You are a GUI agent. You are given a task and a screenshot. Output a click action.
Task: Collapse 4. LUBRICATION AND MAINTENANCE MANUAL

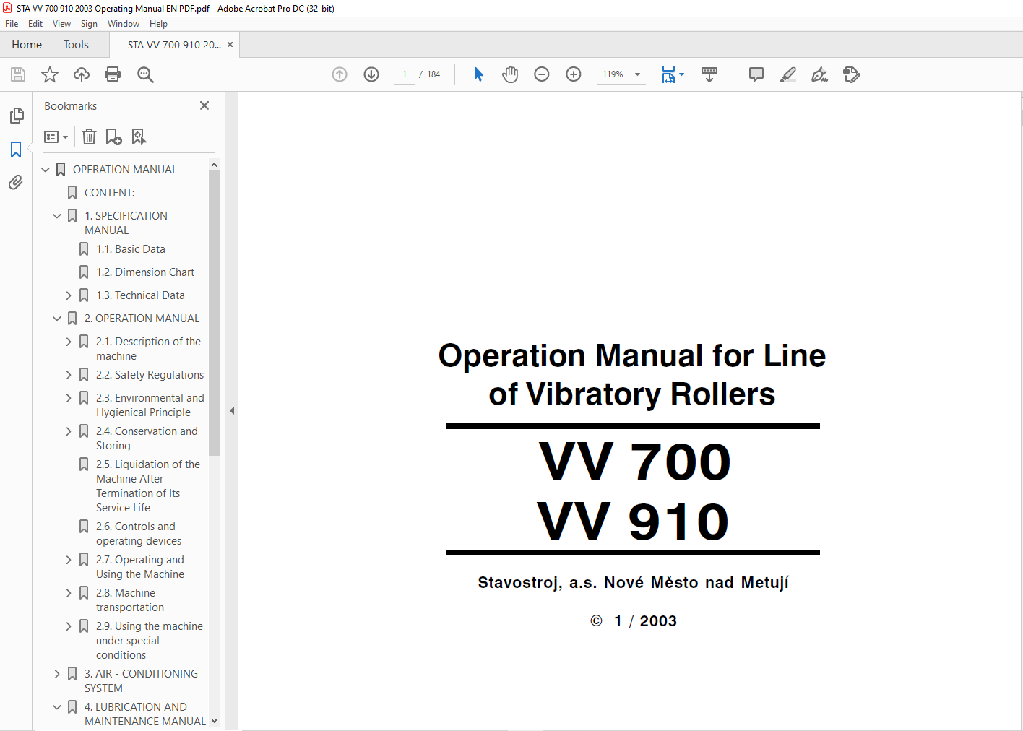(57, 707)
